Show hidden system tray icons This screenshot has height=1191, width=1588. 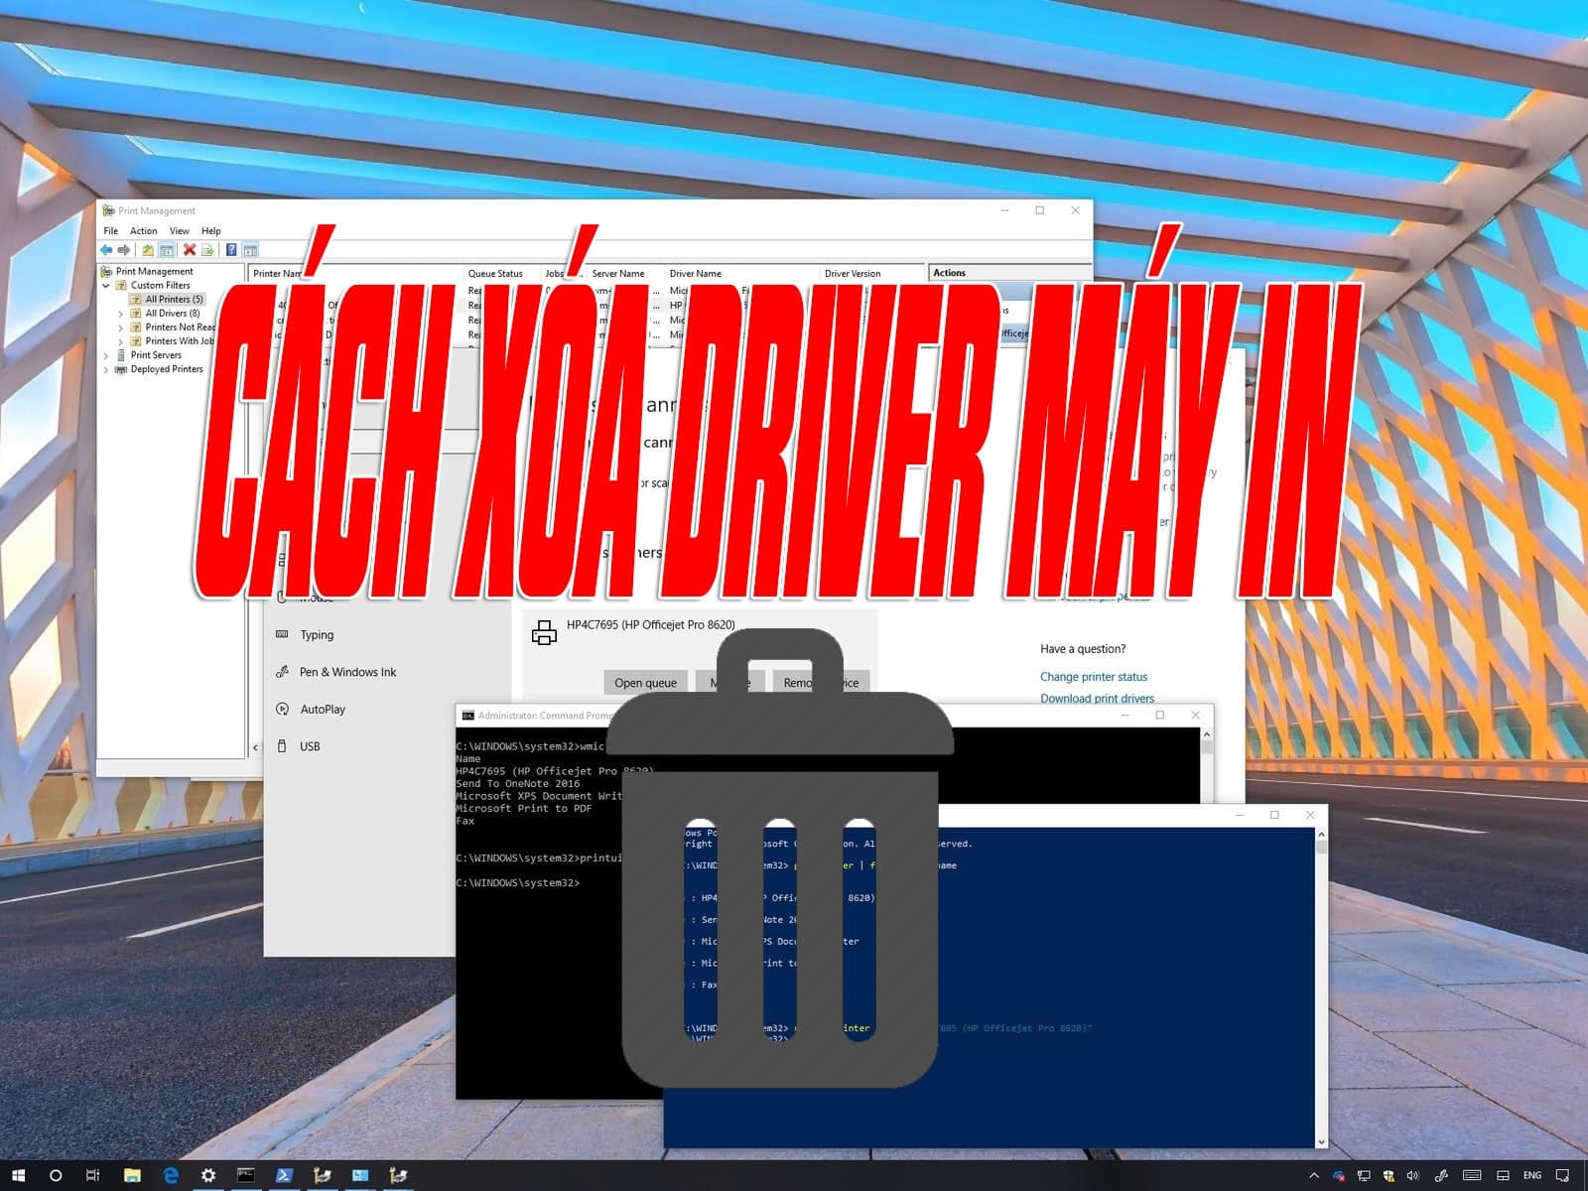[x=1314, y=1176]
